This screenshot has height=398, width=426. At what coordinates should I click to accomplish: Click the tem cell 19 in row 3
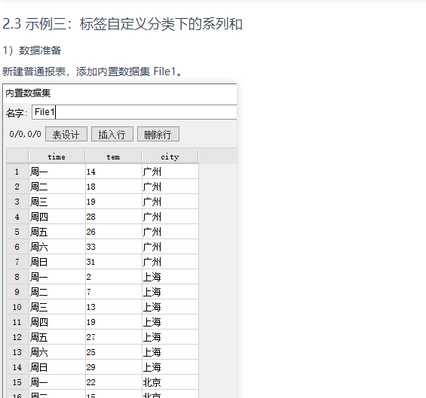pos(113,202)
